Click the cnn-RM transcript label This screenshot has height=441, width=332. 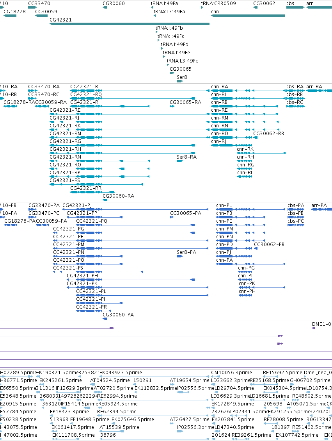[x=220, y=118]
